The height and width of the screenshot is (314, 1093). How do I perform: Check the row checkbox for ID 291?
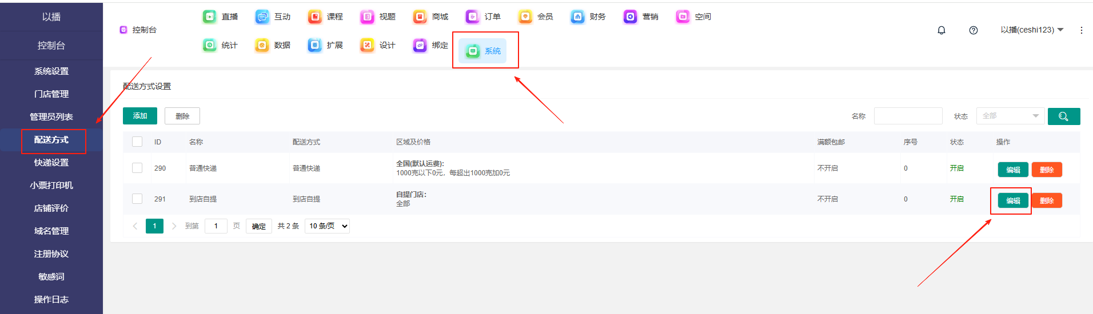(137, 199)
